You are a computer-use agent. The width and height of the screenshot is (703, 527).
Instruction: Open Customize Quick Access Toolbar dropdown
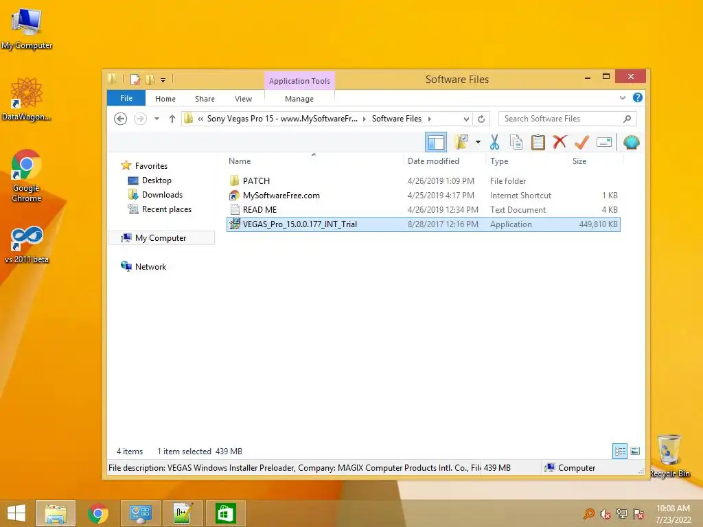coord(163,80)
